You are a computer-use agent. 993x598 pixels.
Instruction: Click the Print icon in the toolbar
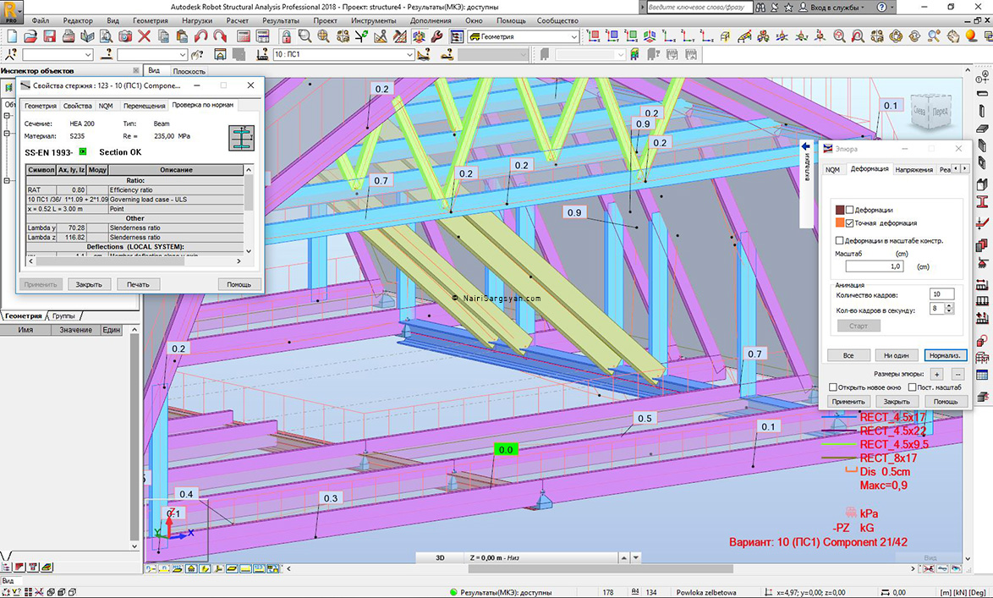(x=69, y=36)
